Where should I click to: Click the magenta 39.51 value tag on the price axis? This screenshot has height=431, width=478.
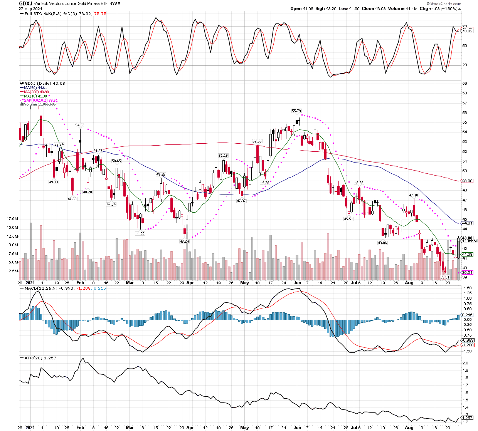click(467, 272)
